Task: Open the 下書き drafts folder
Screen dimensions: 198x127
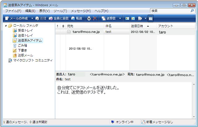Action: 20,50
